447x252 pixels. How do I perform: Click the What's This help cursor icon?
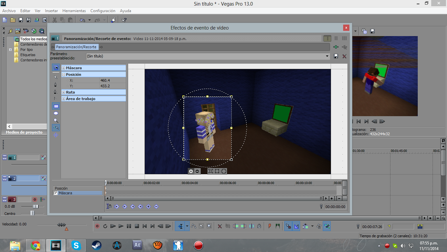124,20
